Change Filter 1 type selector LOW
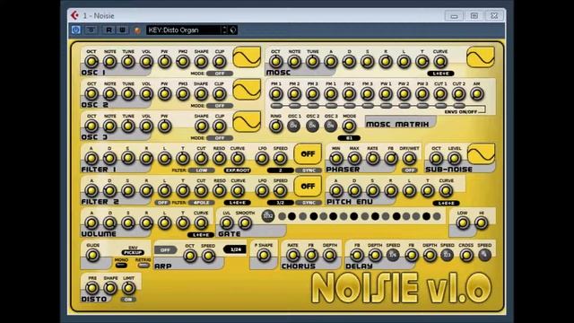The image size is (574, 323). [x=201, y=170]
